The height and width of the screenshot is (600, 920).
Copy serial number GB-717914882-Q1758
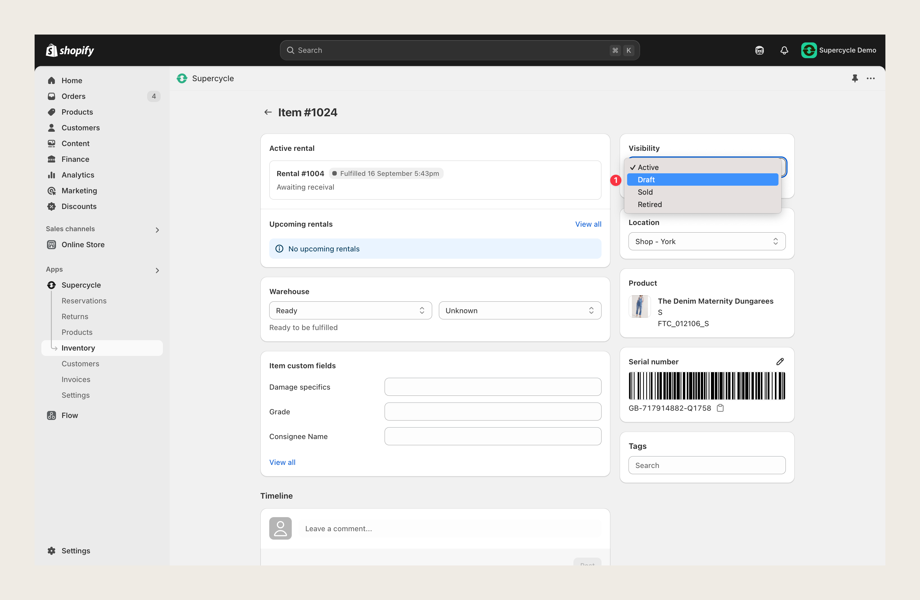[x=720, y=408]
